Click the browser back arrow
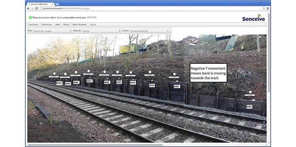The image size is (296, 147). coord(28,9)
